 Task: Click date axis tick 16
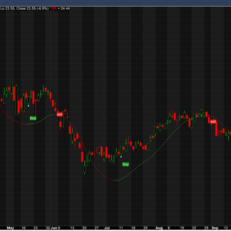point(23,228)
